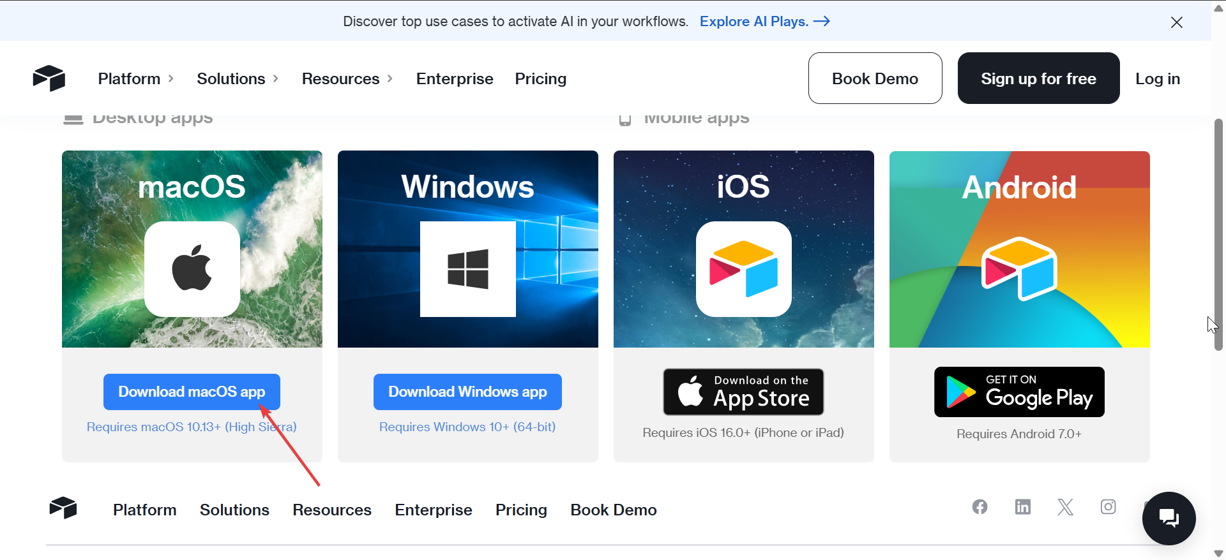Open Enterprise link in the footer
Viewport: 1226px width, 560px height.
pyautogui.click(x=434, y=510)
